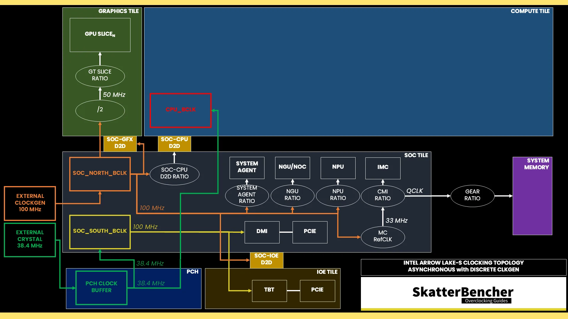Select the 38.4 MHz label inside PCH
This screenshot has width=568, height=319.
click(x=151, y=283)
